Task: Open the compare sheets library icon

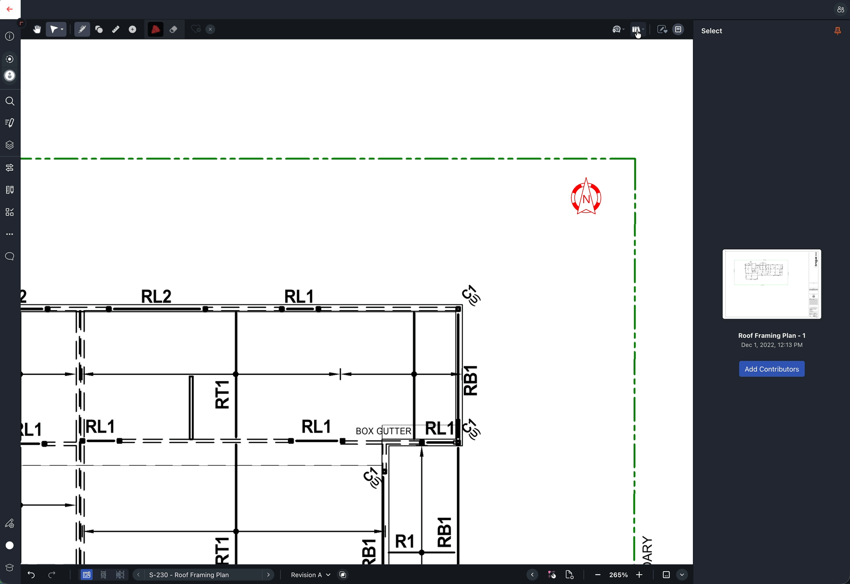Action: (636, 30)
